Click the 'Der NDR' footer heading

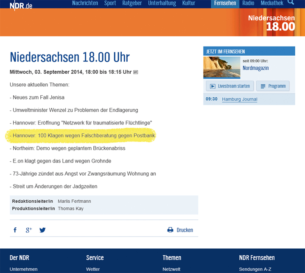(20, 258)
